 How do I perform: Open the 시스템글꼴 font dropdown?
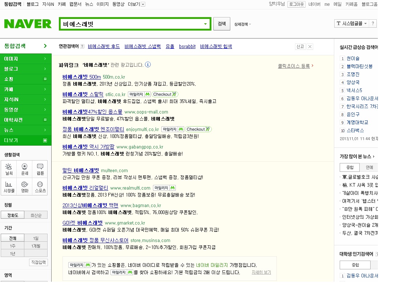pos(352,23)
